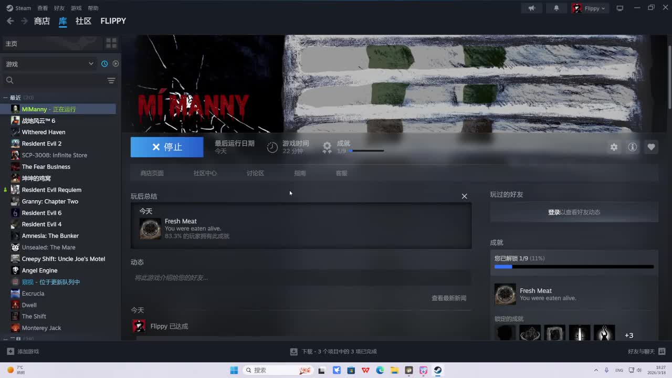Screen dimensions: 672x378
Task: Click the Windows taskbar search box
Action: [x=278, y=370]
